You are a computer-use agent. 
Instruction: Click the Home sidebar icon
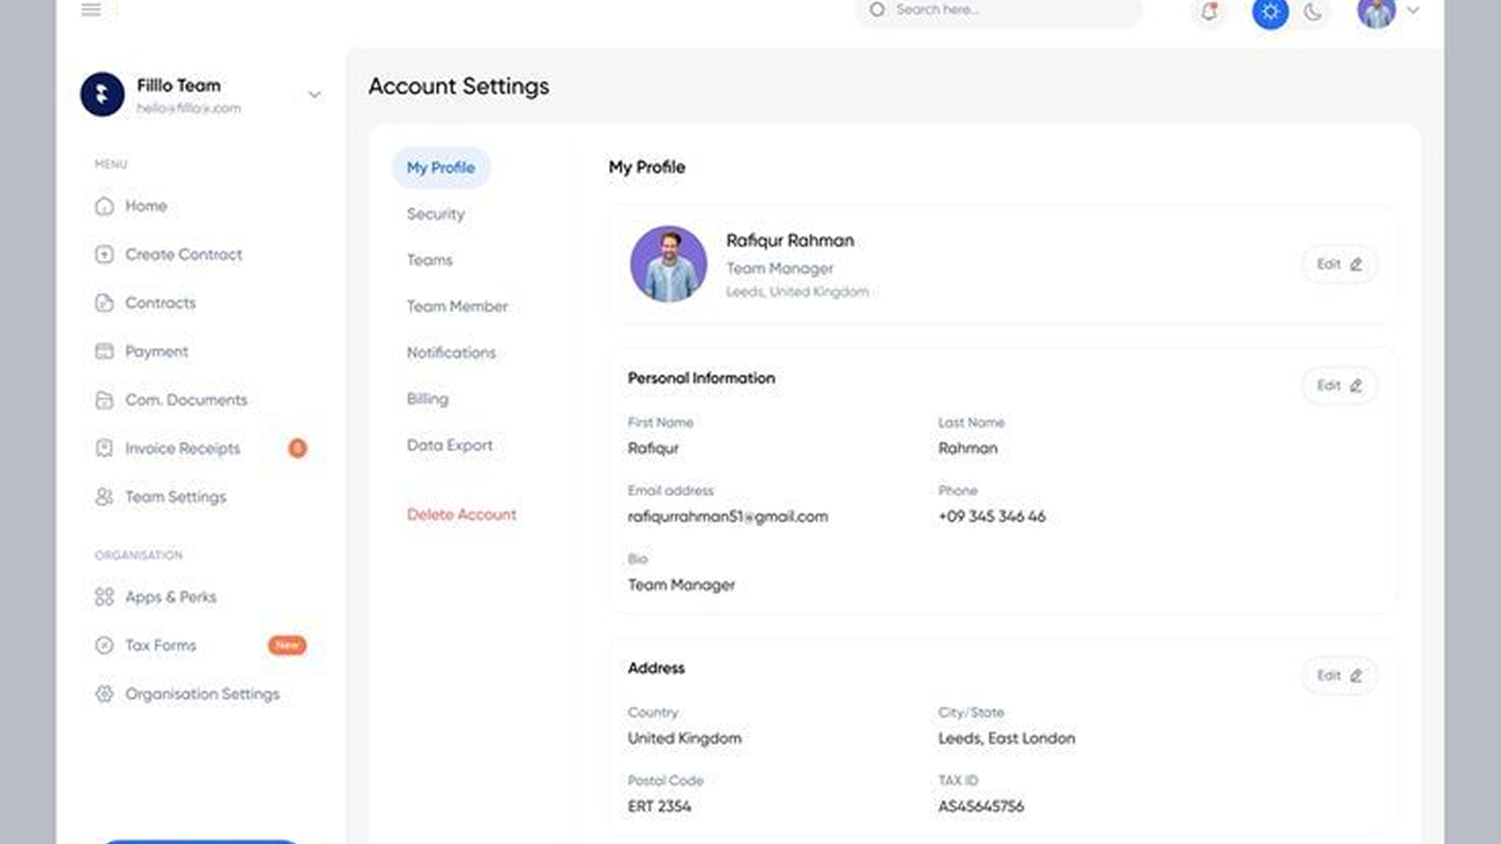104,206
